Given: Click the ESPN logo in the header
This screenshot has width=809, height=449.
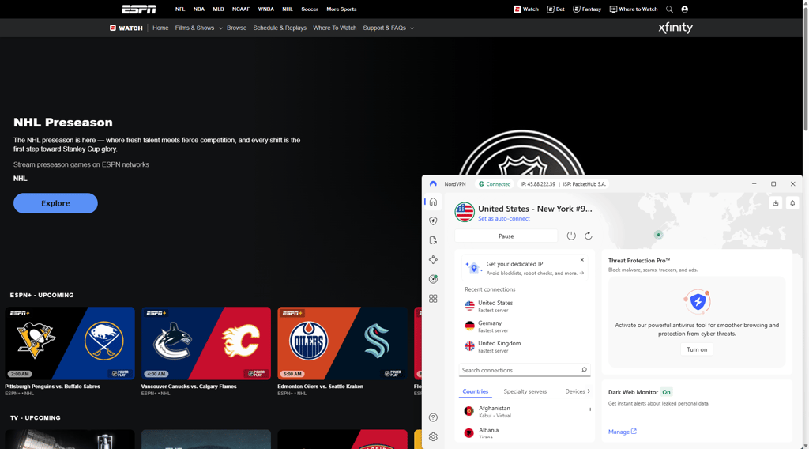Looking at the screenshot, I should click(x=139, y=9).
